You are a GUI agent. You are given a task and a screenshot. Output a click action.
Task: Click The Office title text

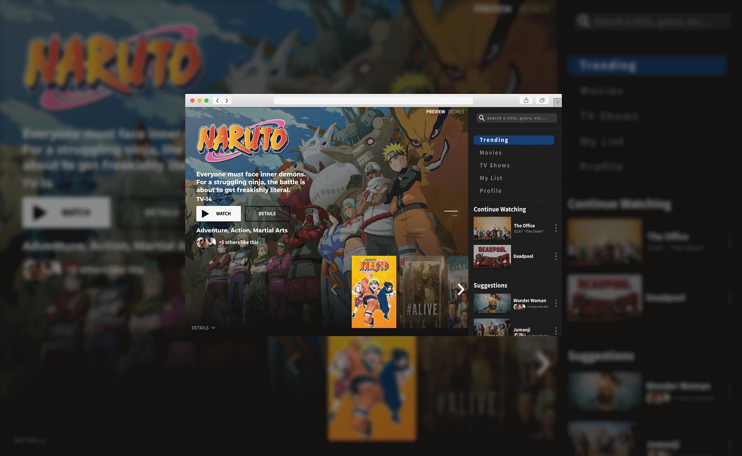pos(524,226)
